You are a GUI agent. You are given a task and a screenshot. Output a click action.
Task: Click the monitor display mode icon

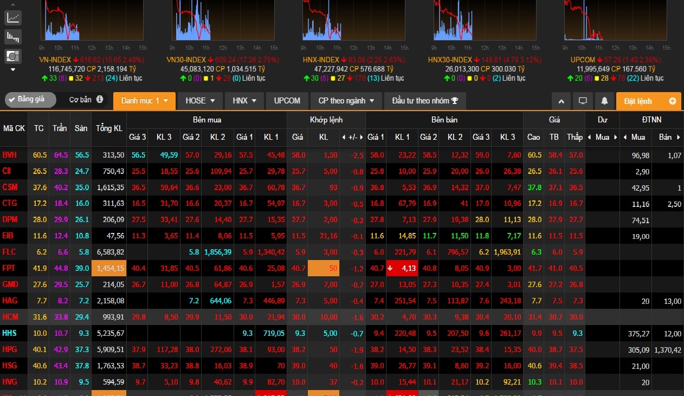[x=583, y=101]
